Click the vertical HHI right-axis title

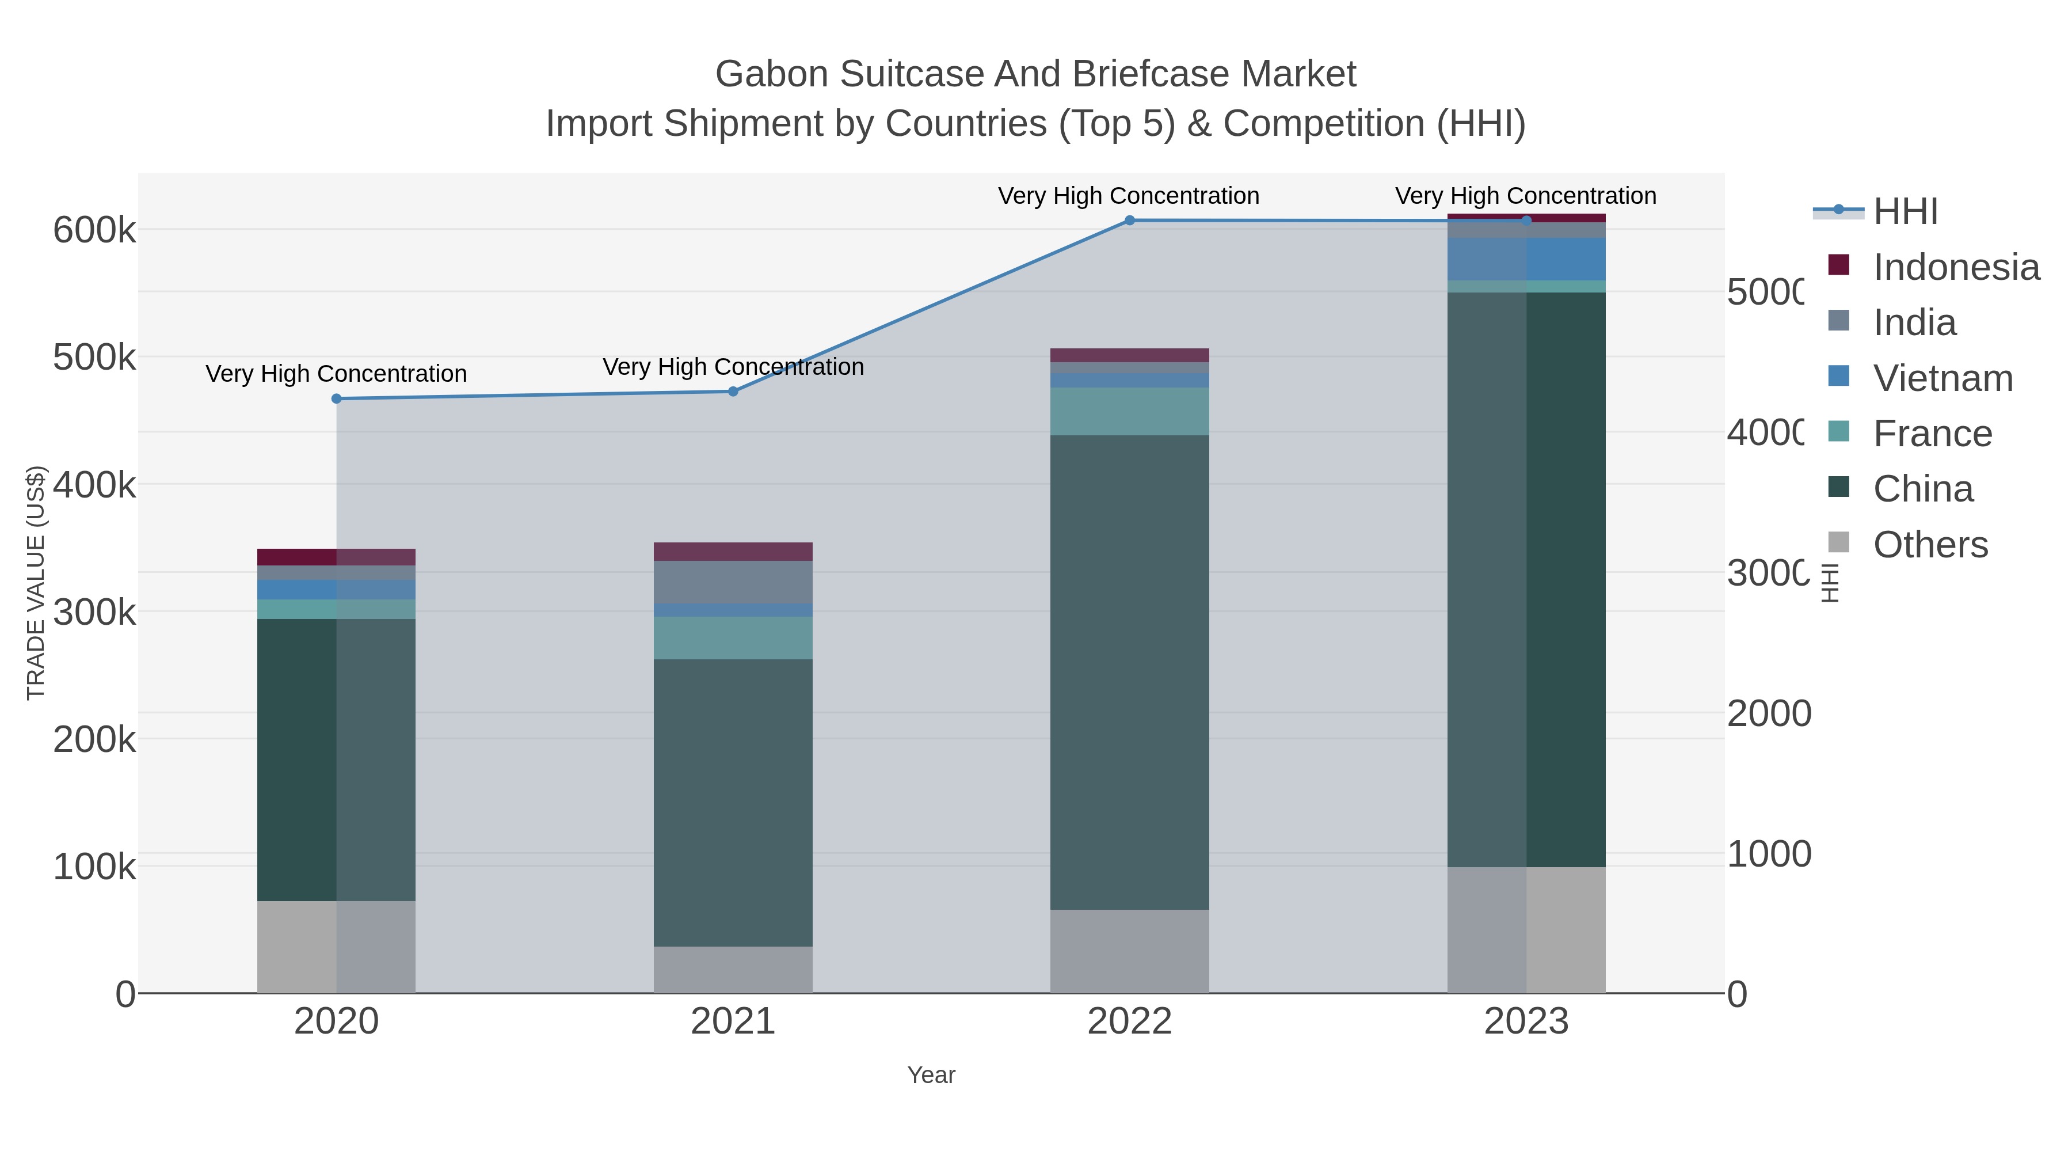(1830, 583)
